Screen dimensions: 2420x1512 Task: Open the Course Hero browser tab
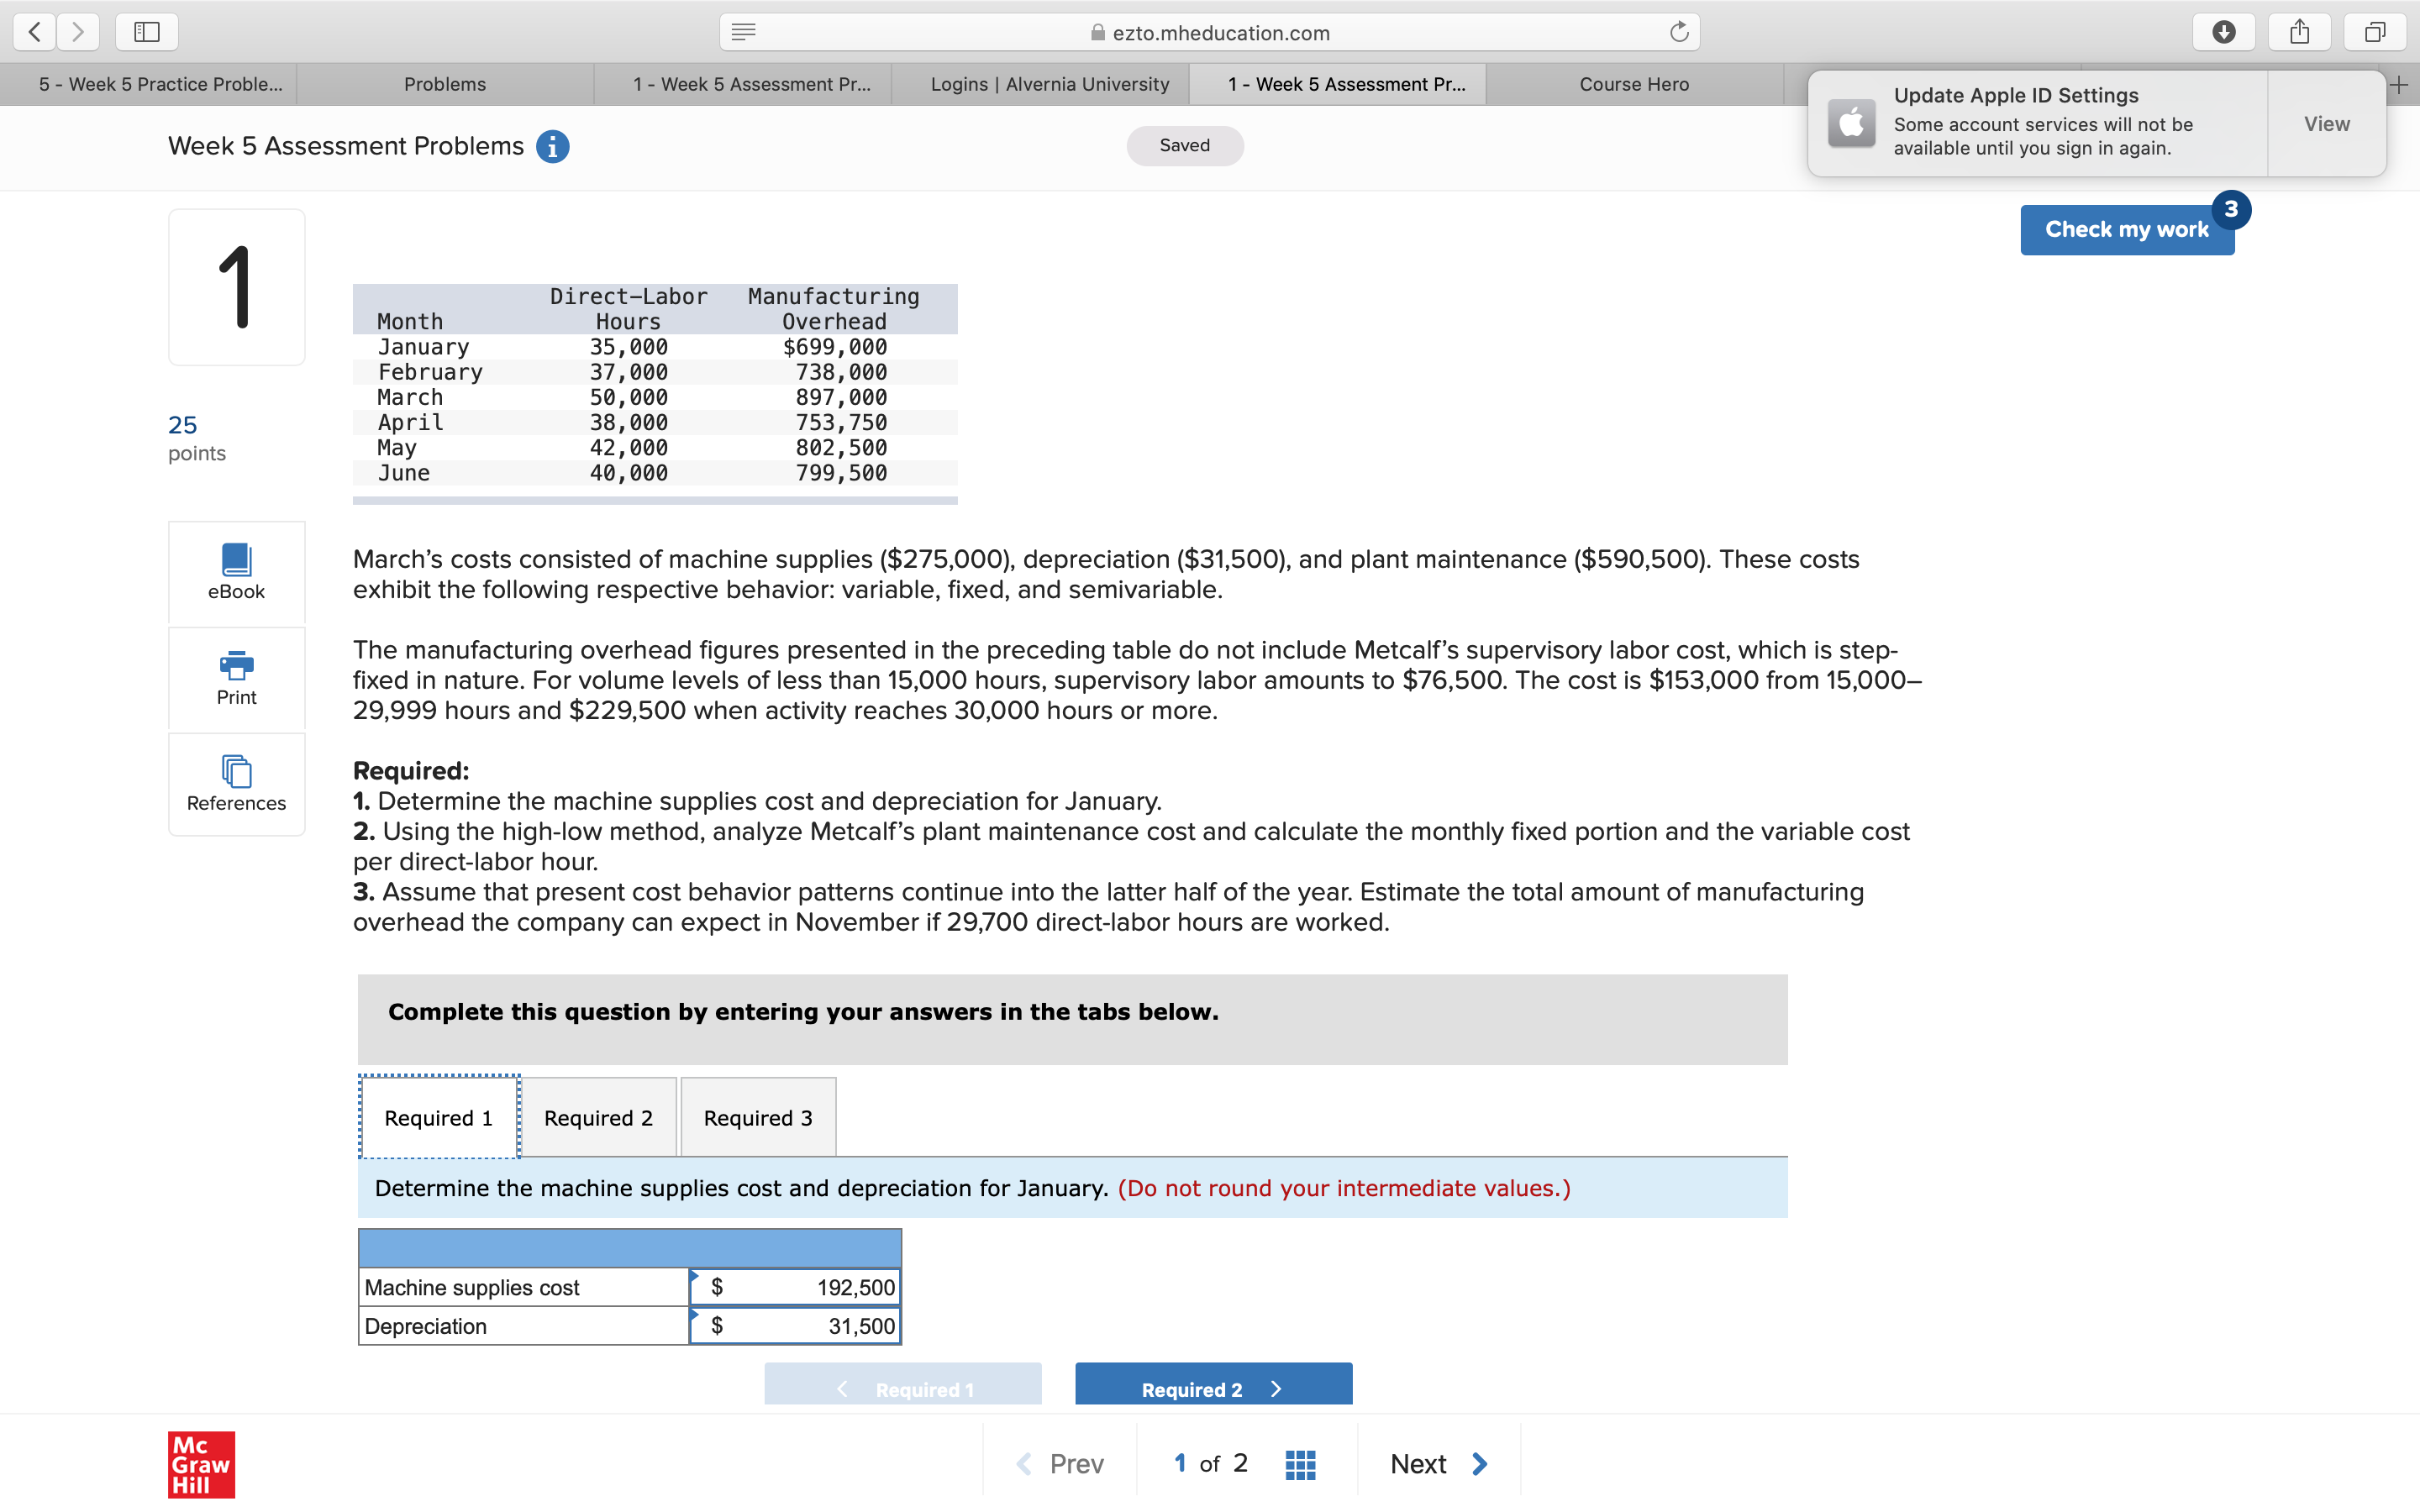[x=1634, y=84]
